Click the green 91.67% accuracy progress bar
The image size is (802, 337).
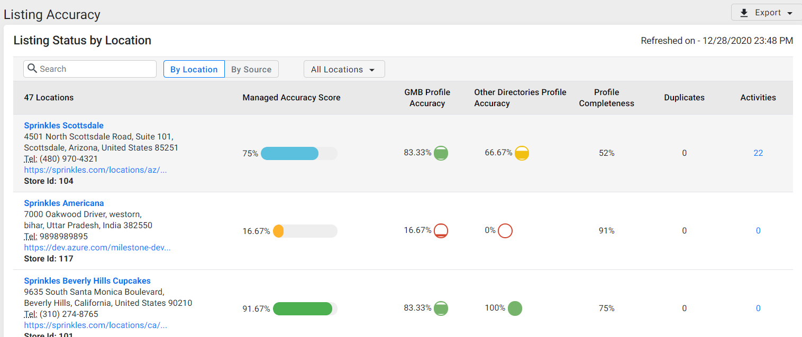coord(305,309)
